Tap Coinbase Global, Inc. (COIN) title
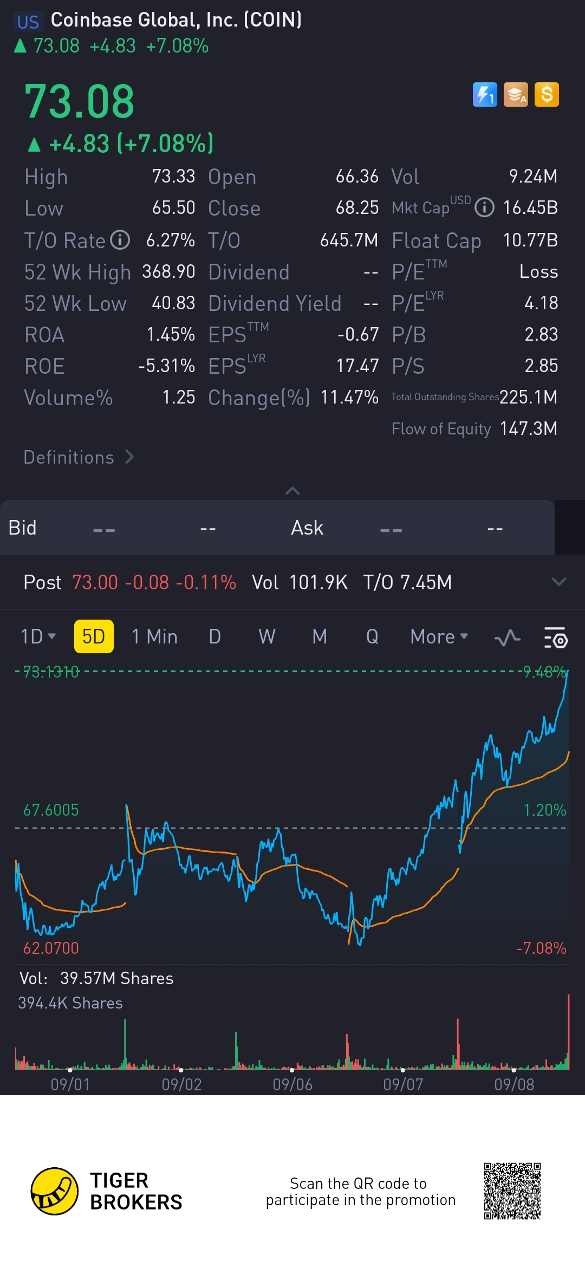The height and width of the screenshot is (1288, 585). (176, 20)
